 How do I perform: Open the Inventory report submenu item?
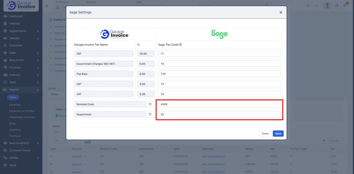(15, 130)
